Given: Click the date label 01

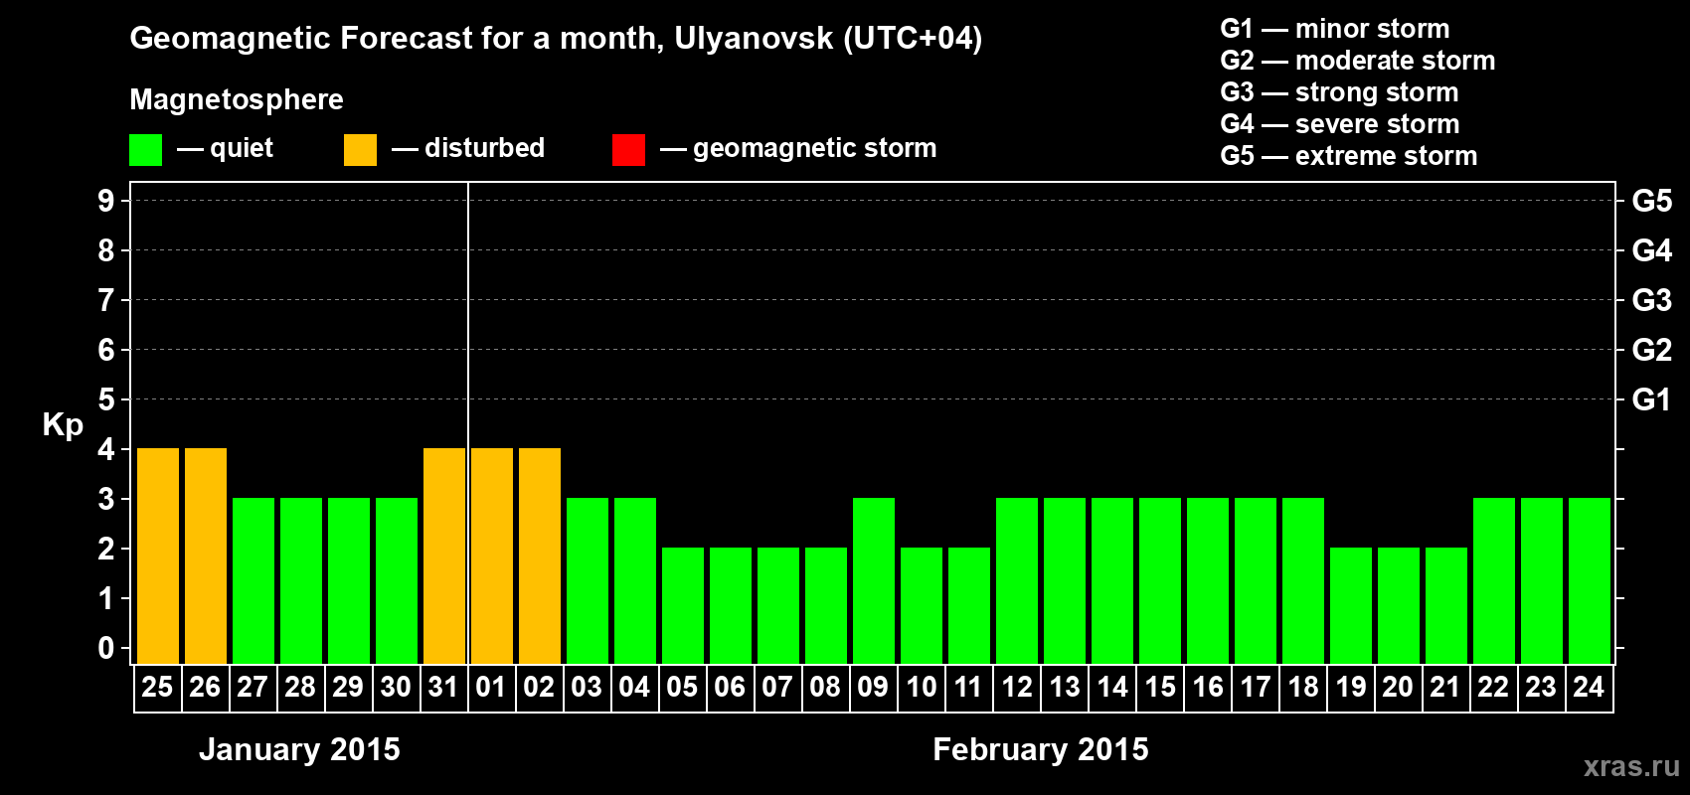Looking at the screenshot, I should (x=491, y=688).
